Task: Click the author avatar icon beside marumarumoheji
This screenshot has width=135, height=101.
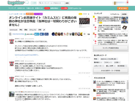Action: [10, 34]
